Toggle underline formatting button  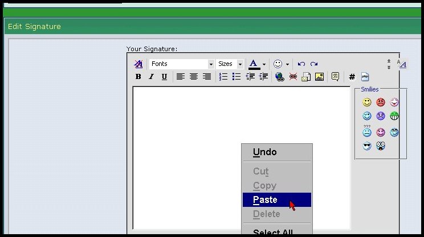pyautogui.click(x=164, y=77)
